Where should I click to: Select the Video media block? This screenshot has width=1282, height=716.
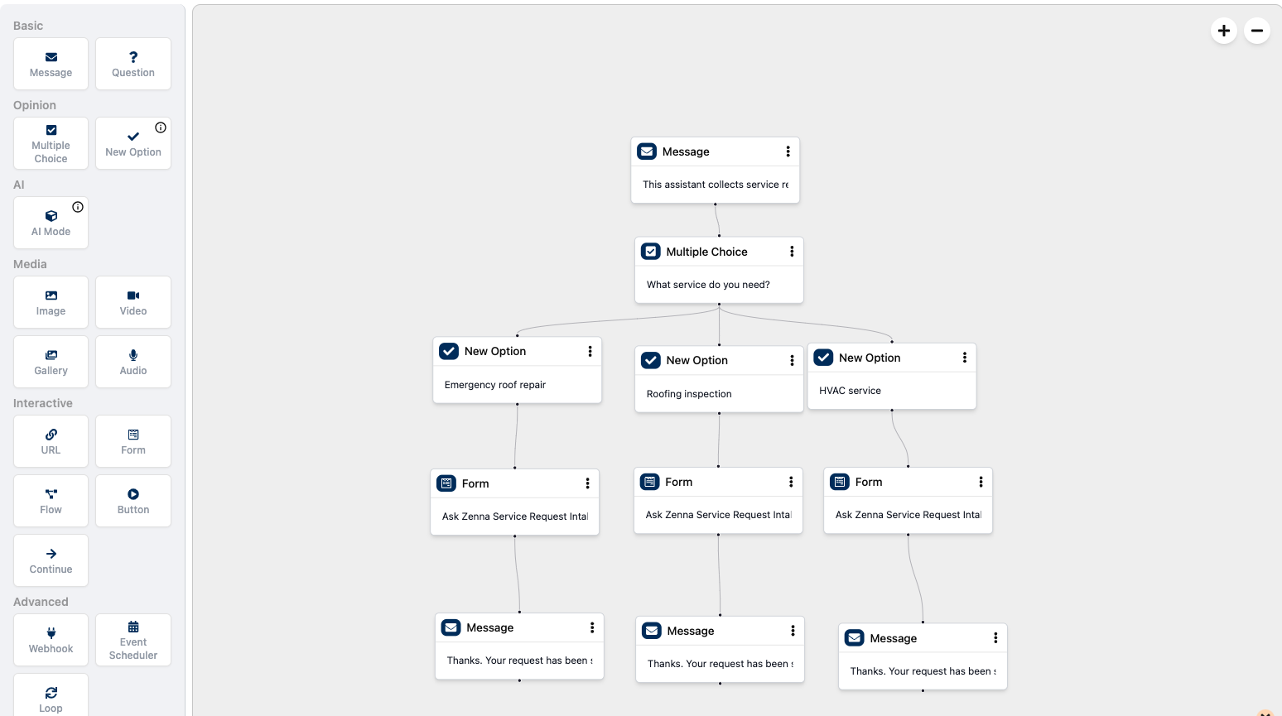pyautogui.click(x=133, y=302)
